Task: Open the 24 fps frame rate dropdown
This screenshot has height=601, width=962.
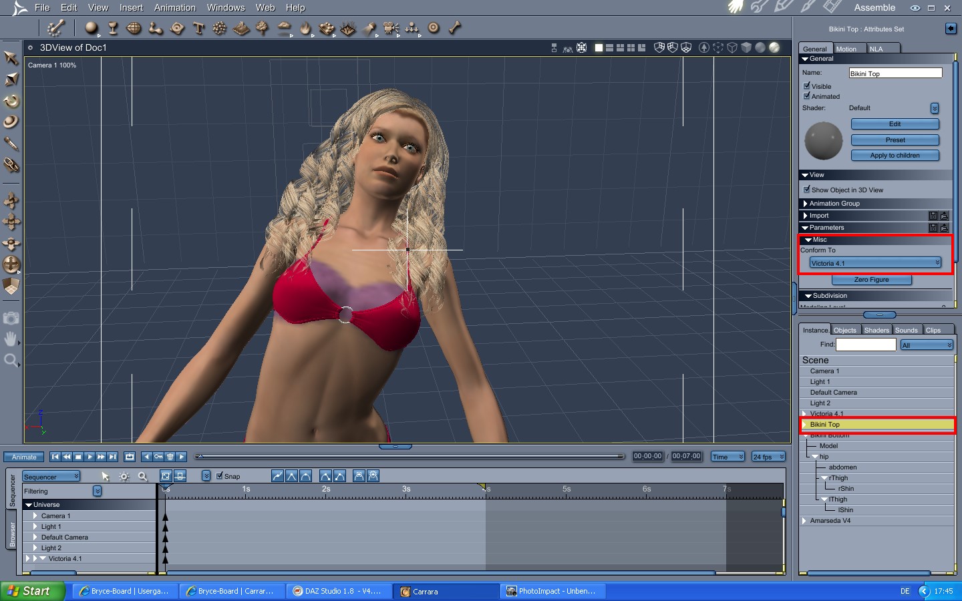Action: point(768,457)
